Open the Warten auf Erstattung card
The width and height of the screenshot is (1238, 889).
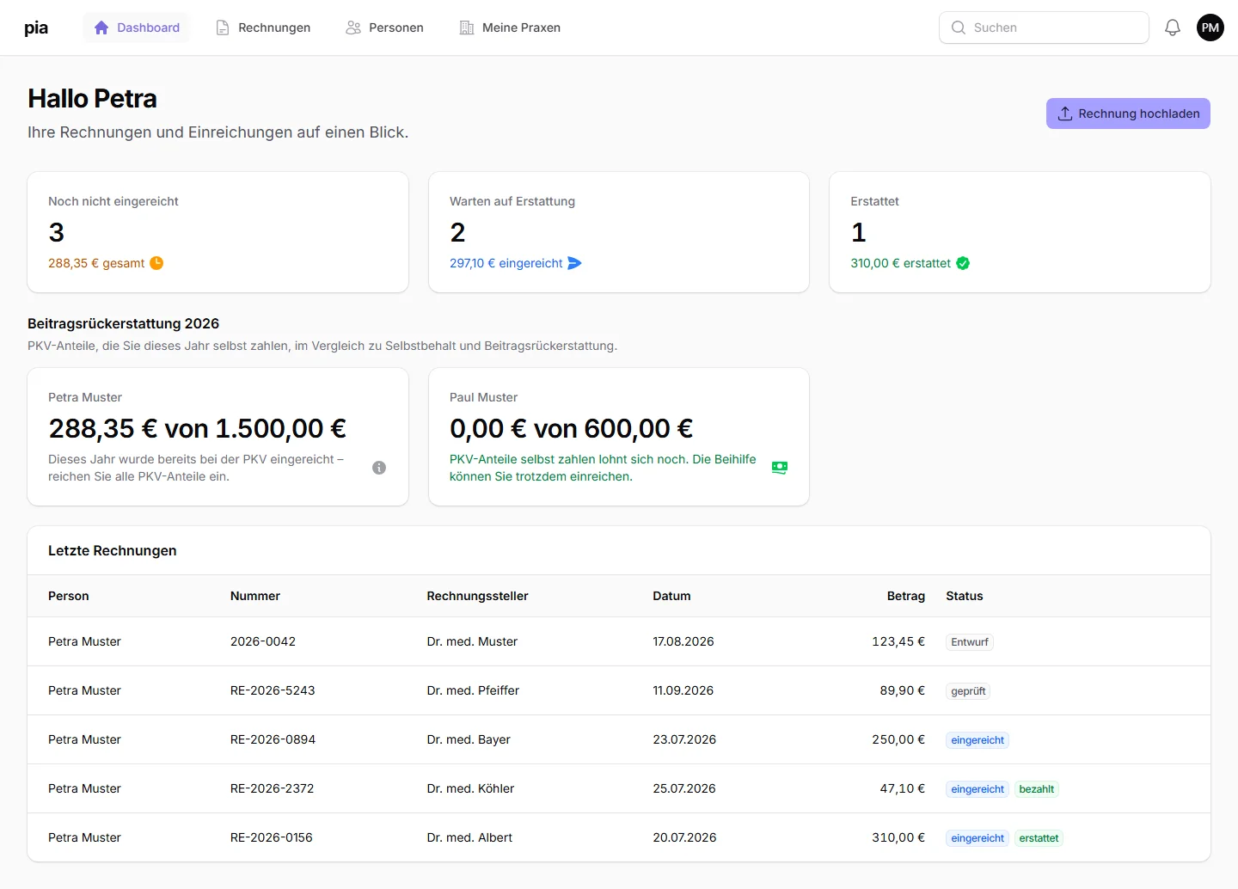pyautogui.click(x=619, y=232)
